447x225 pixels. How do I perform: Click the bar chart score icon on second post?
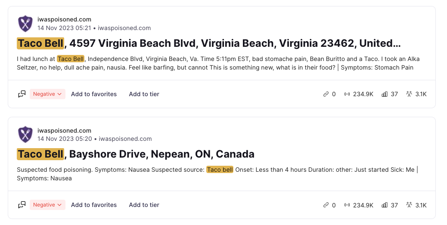pos(385,205)
